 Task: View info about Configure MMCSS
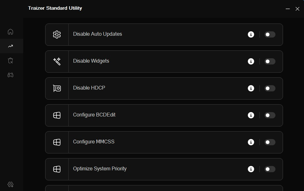tap(251, 142)
